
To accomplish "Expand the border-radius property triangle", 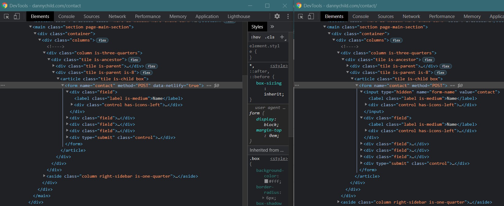I will 263,198.
